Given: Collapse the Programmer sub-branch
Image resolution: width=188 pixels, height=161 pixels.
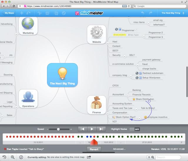Looking at the screenshot, I should tap(144, 37).
